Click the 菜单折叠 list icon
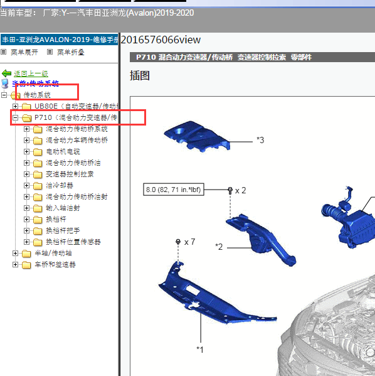The height and width of the screenshot is (376, 375). 50,52
